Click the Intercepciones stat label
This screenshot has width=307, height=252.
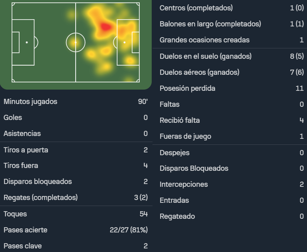[184, 184]
